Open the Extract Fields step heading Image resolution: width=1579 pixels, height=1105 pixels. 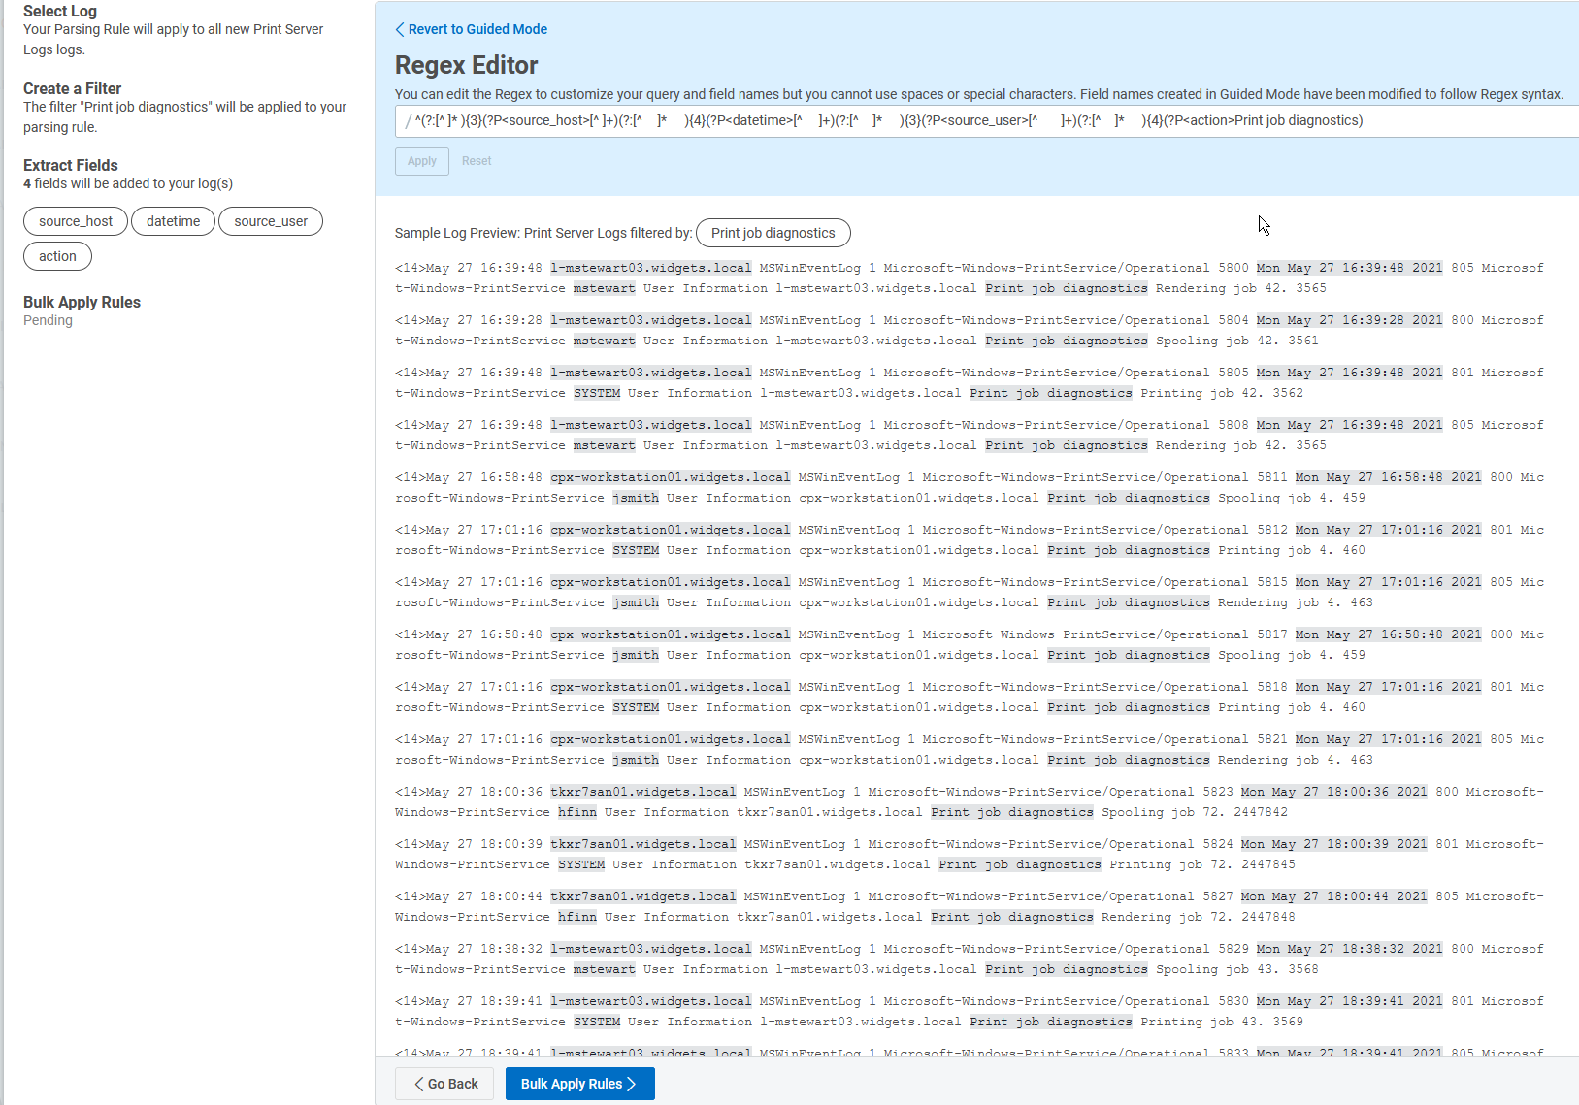[x=71, y=165]
